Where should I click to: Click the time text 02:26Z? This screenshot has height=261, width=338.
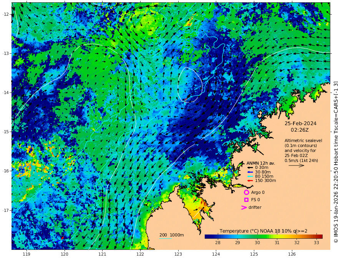300,130
